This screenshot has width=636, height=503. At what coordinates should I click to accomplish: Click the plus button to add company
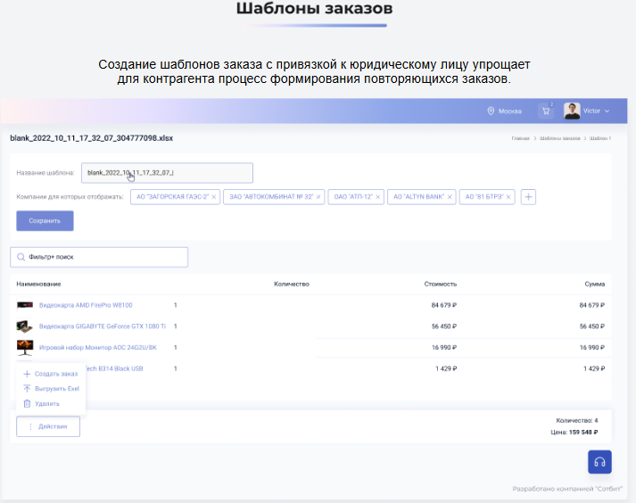click(528, 197)
